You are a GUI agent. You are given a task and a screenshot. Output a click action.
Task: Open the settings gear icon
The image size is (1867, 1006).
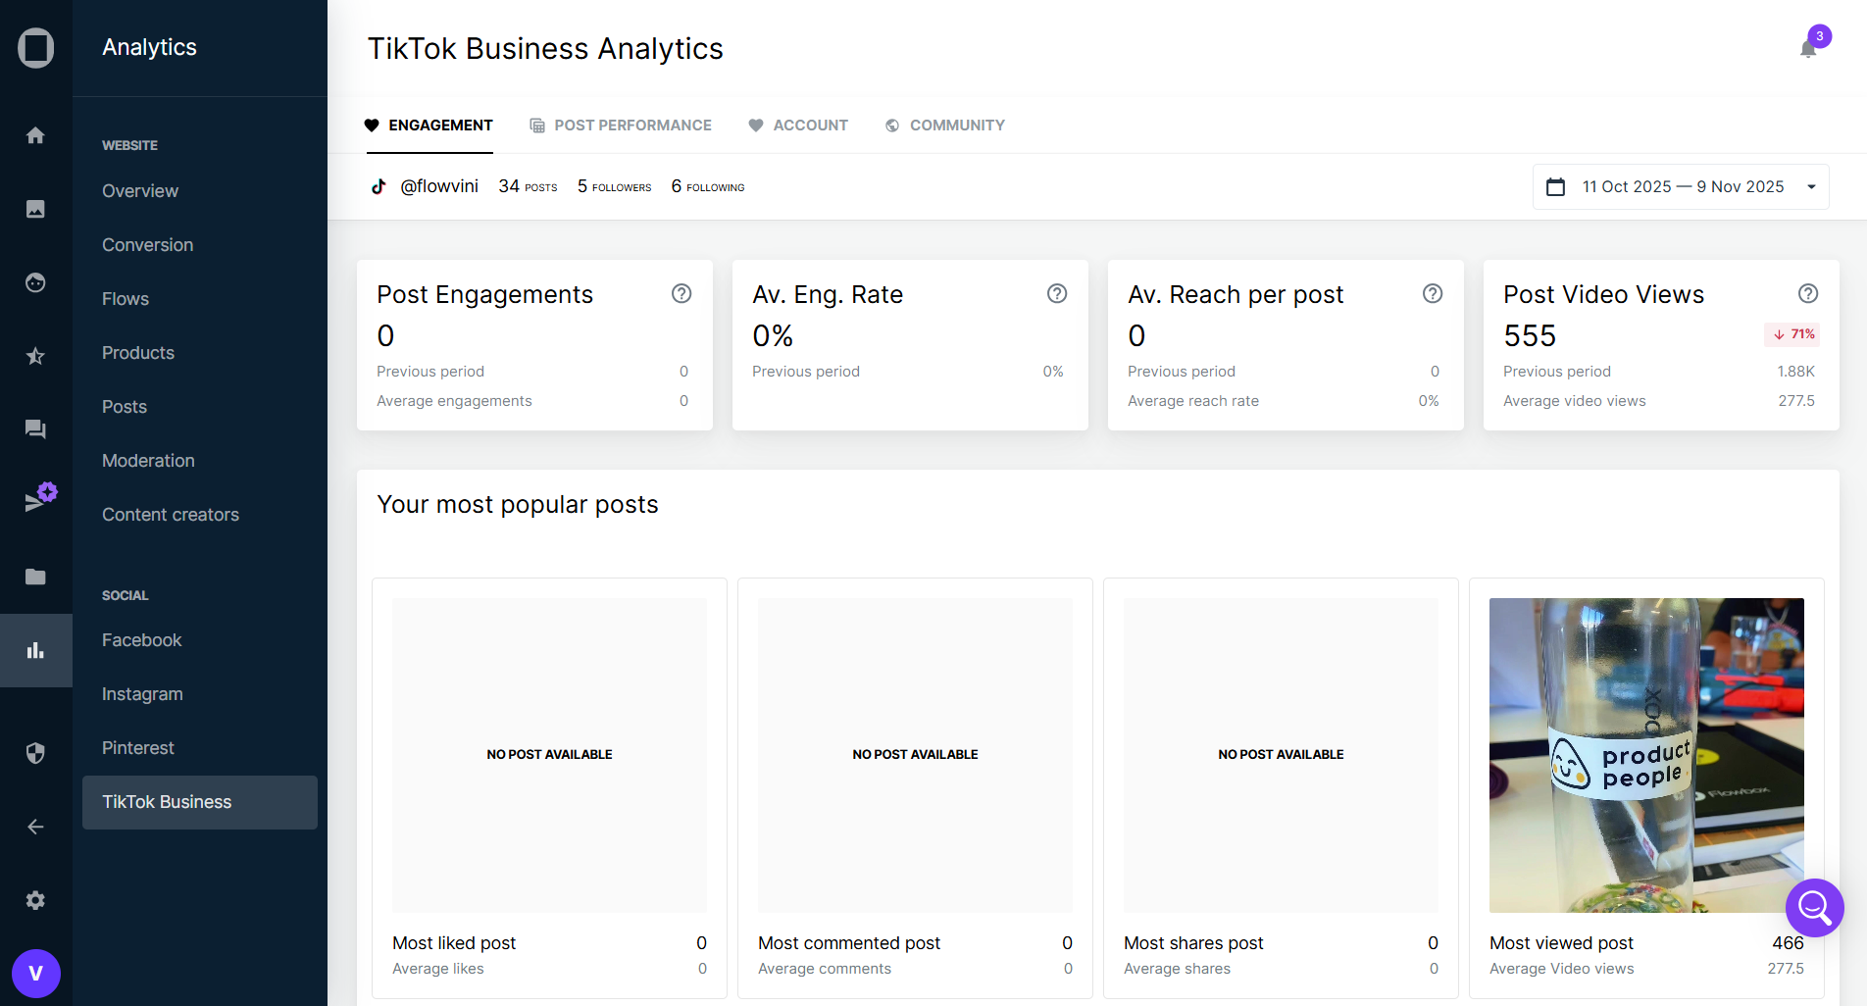tap(35, 900)
